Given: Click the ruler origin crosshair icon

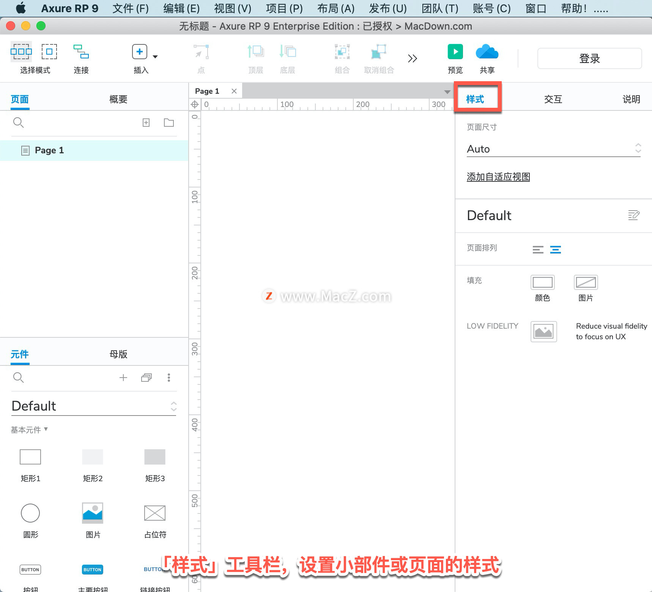Looking at the screenshot, I should click(195, 104).
